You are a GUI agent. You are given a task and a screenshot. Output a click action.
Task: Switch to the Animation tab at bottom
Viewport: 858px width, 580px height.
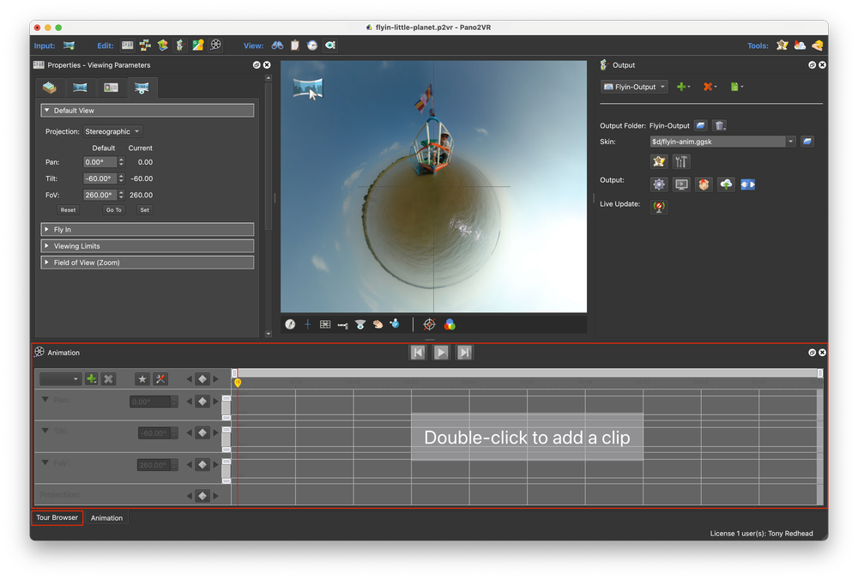[x=107, y=518]
